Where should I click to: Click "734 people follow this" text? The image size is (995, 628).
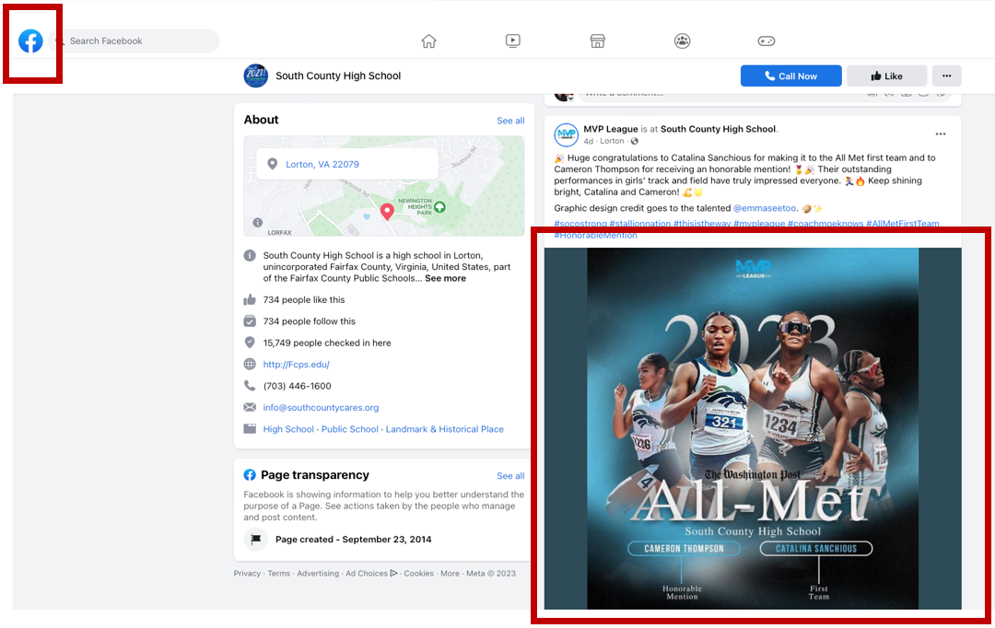click(309, 321)
